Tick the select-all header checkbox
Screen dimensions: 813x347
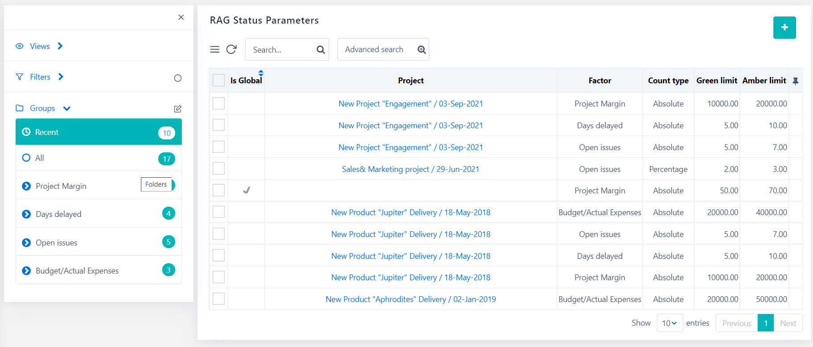218,81
